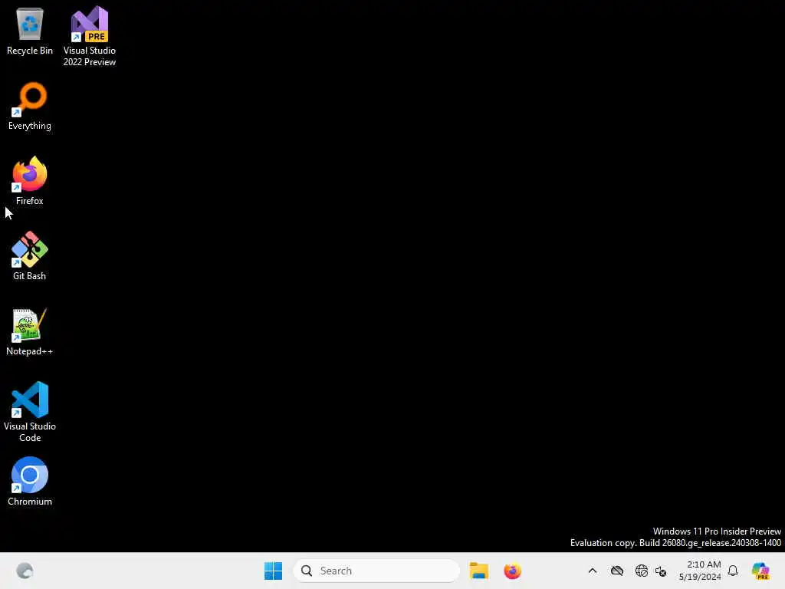
Task: Select the Everything search shortcut
Action: 30,106
